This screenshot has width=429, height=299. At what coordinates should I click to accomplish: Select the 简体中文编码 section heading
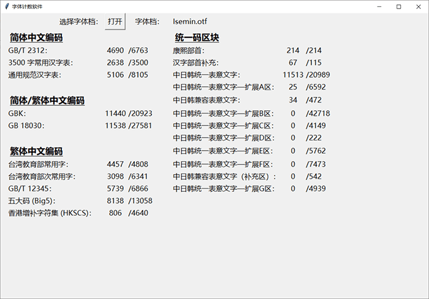(x=36, y=38)
